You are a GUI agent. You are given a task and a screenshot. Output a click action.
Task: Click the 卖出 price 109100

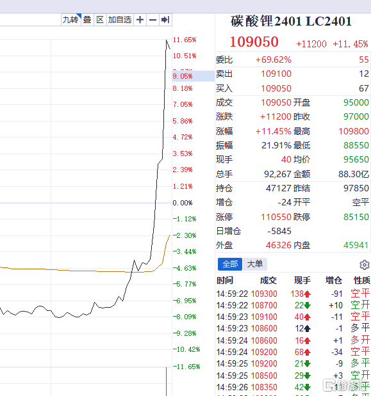(x=276, y=74)
